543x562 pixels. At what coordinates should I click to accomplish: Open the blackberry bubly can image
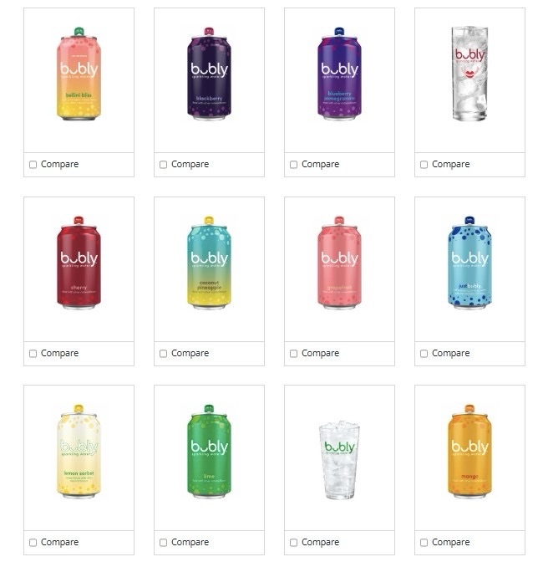coord(209,74)
